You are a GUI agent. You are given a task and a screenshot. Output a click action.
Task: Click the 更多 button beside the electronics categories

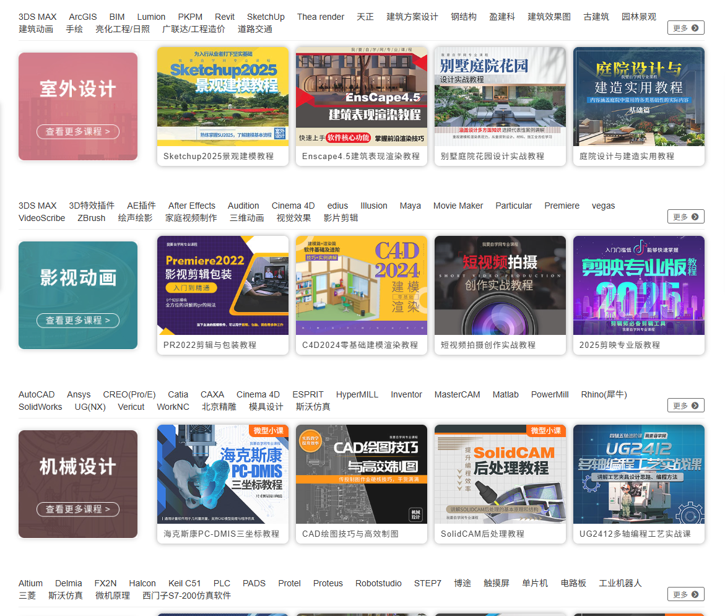[x=685, y=594]
